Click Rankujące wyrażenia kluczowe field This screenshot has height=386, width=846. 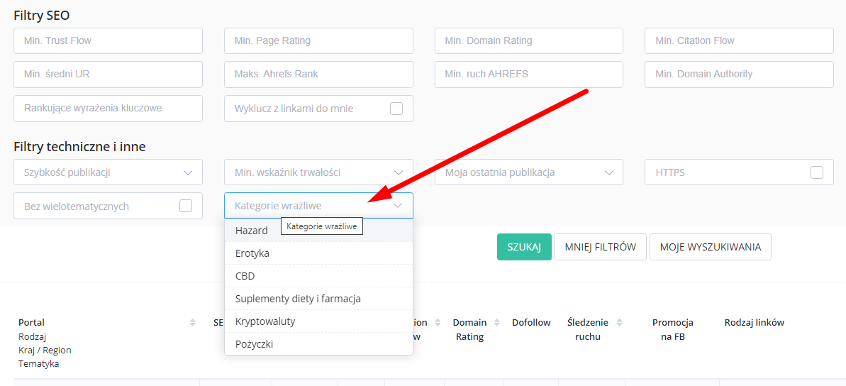[108, 109]
